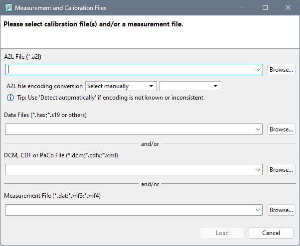Select the Measurement File input box
300x246 pixels.
coord(130,210)
